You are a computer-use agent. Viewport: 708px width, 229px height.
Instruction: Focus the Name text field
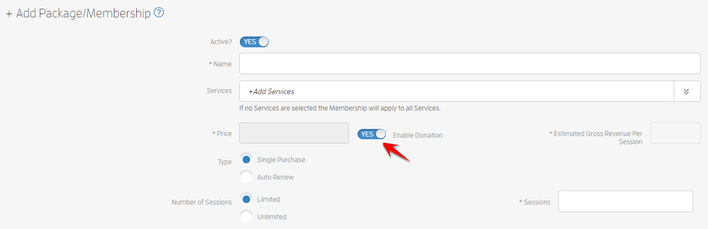point(470,63)
